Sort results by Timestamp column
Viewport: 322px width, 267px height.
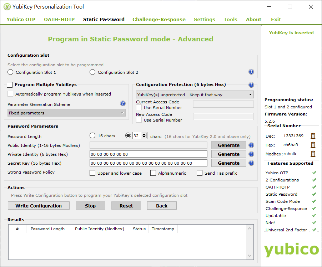tap(163, 229)
